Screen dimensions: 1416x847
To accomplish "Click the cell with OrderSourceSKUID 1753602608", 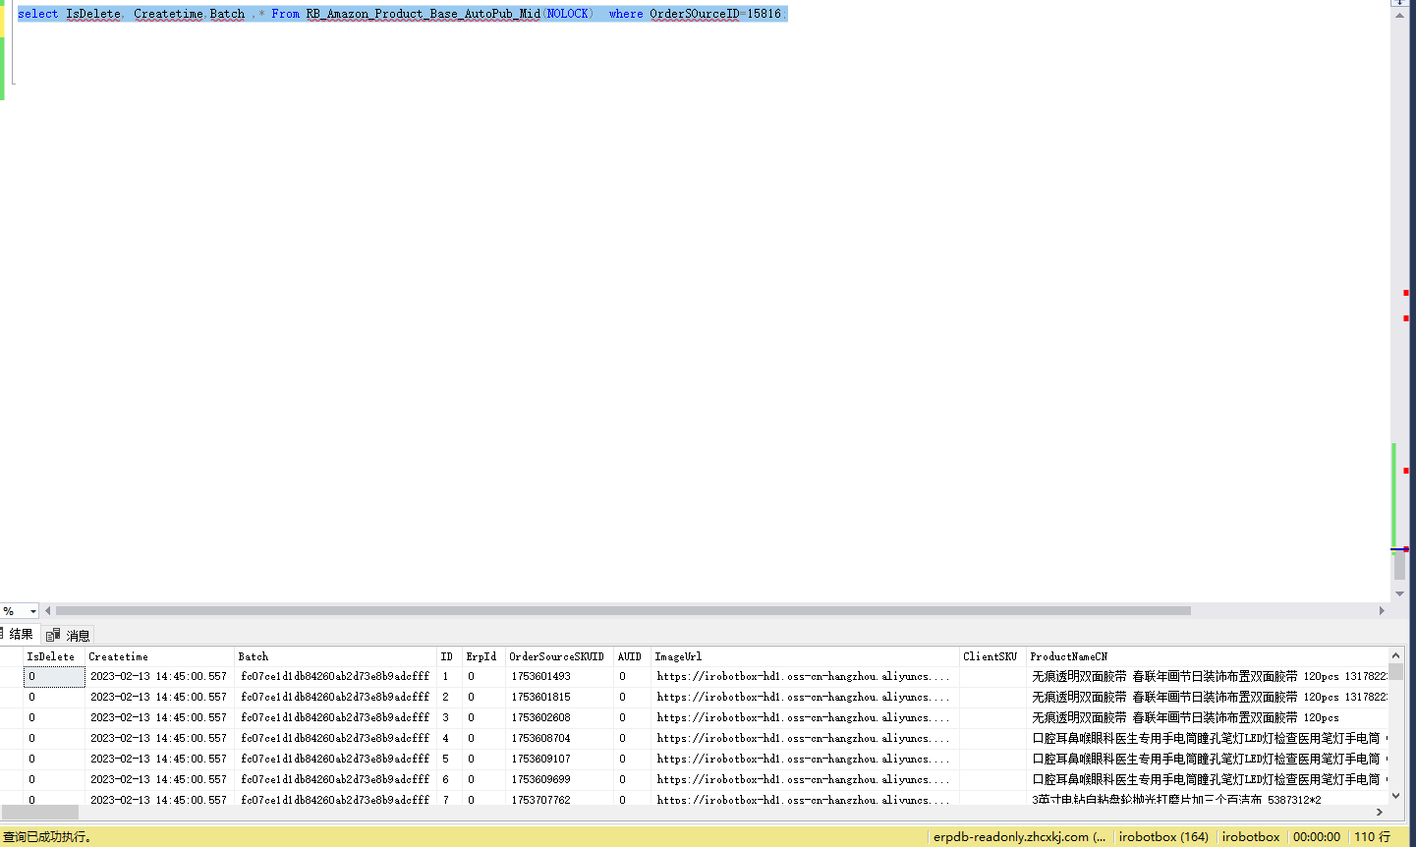I will pyautogui.click(x=560, y=718).
